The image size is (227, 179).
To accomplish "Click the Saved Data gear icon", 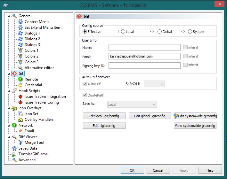I will (14, 148).
